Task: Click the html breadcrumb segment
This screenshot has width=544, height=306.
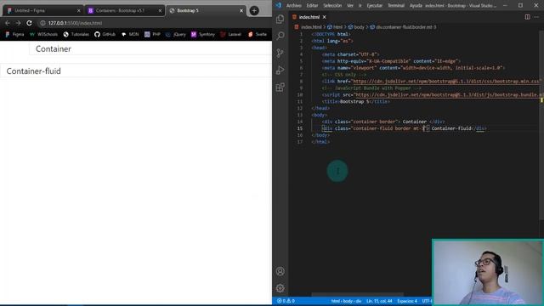Action: tap(335, 27)
